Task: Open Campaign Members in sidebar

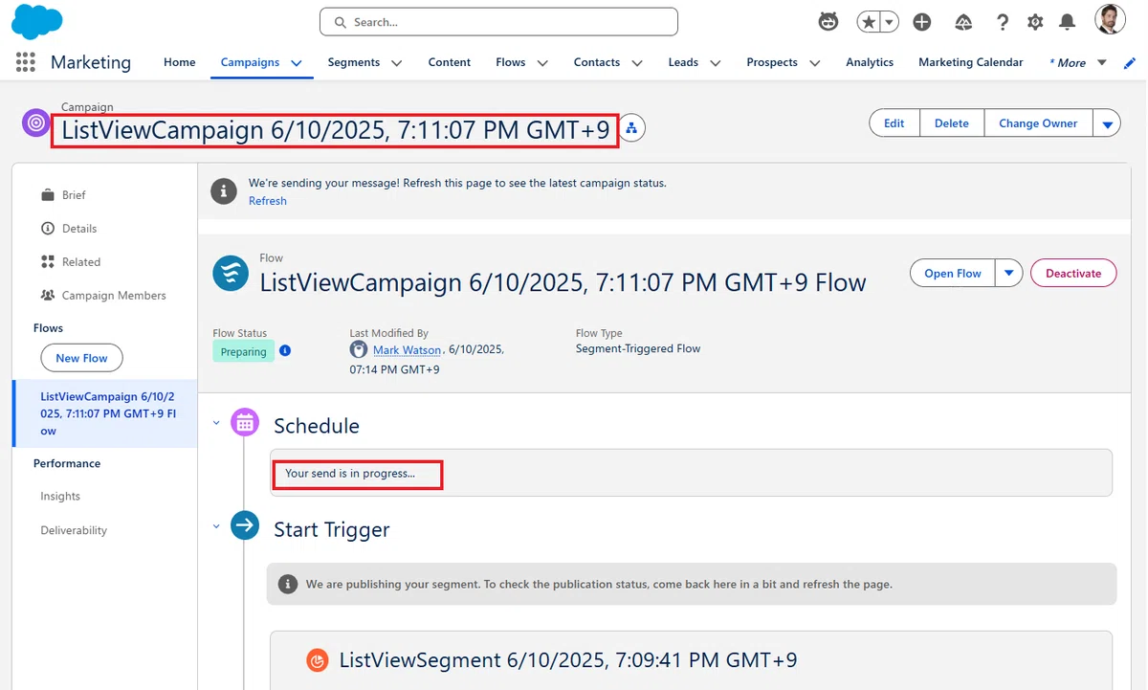Action: (x=105, y=296)
